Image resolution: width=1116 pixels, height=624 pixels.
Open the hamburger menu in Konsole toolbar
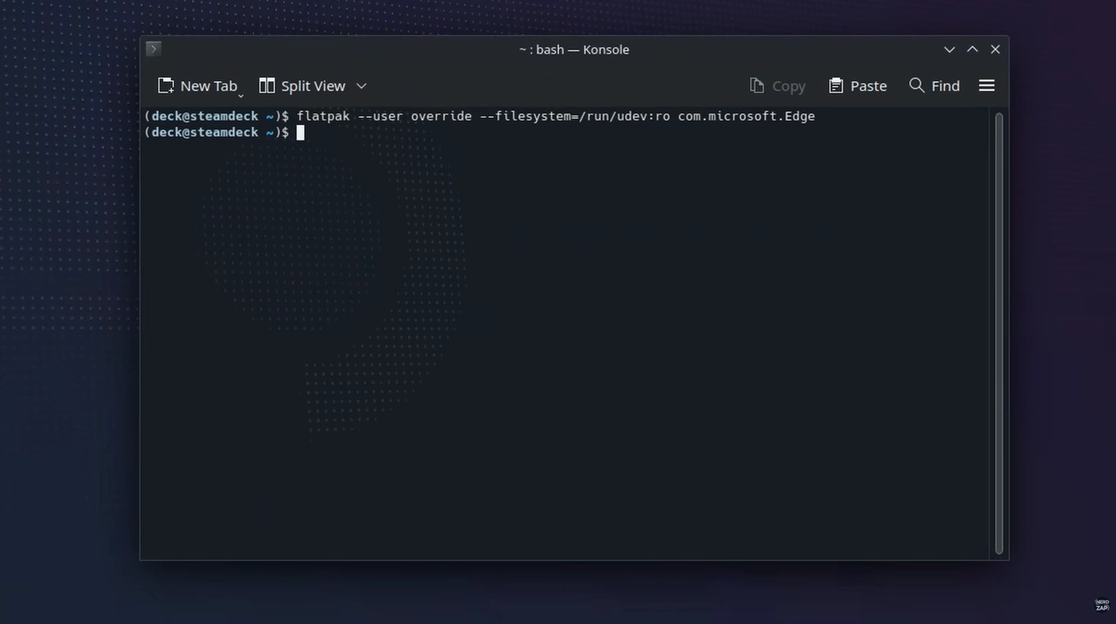986,86
